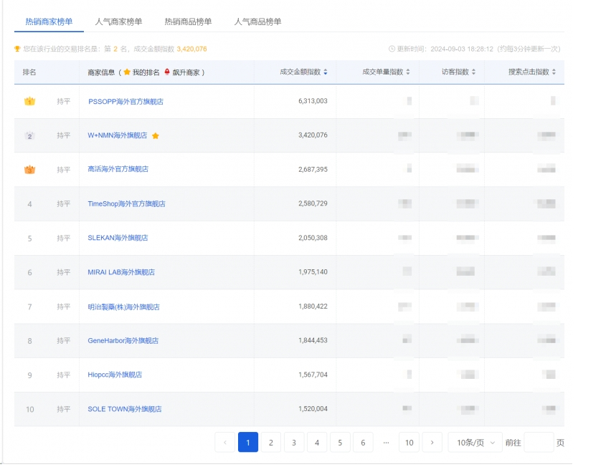616x467 pixels.
Task: Click the star beside W+NMN海外旗舰店
Action: [156, 136]
